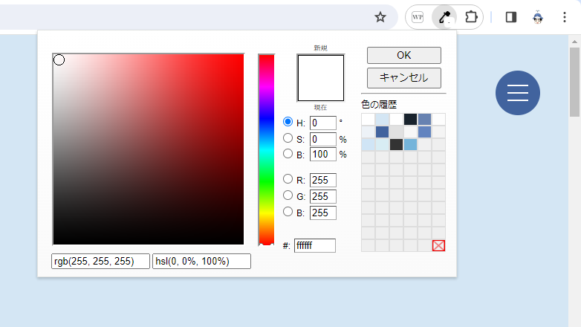Viewport: 581px width, 327px height.
Task: Select the G green channel radio button
Action: pos(288,195)
